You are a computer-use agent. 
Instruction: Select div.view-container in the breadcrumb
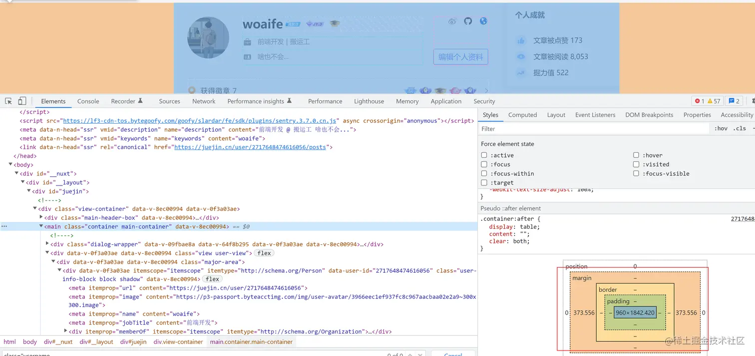(x=178, y=342)
